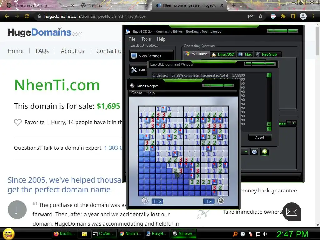
Task: Open the new tab plus button in Chrome
Action: click(234, 5)
